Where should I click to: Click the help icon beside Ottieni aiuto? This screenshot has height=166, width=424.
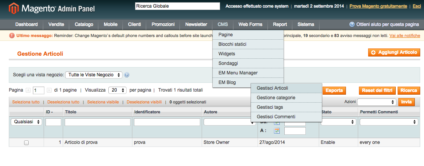[x=352, y=24]
